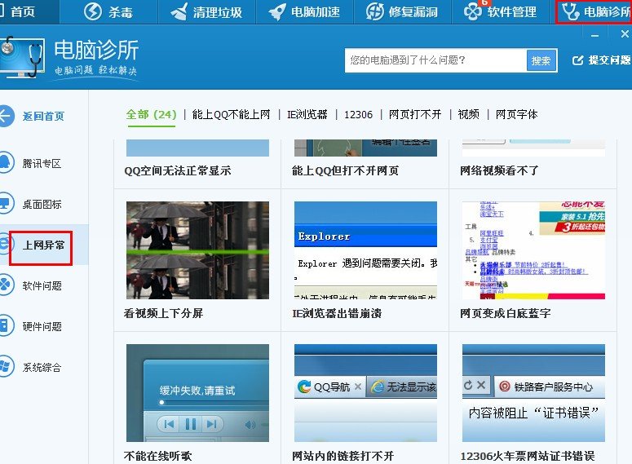Image resolution: width=632 pixels, height=464 pixels.
Task: Click the 电脑诊所 stethoscope icon
Action: point(570,11)
